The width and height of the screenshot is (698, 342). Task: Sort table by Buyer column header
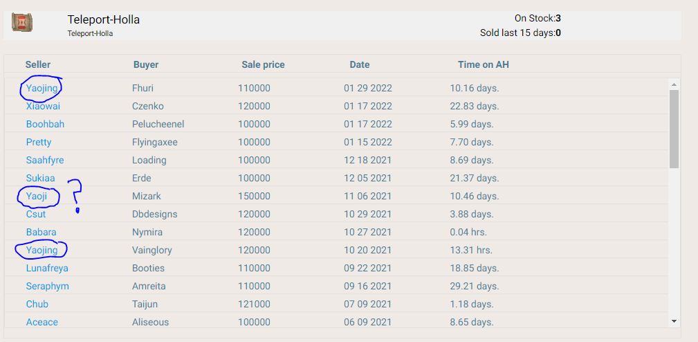(x=146, y=64)
